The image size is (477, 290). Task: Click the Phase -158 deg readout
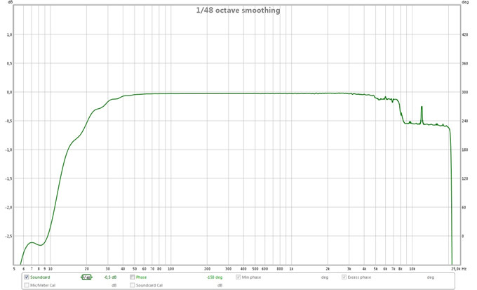click(215, 277)
